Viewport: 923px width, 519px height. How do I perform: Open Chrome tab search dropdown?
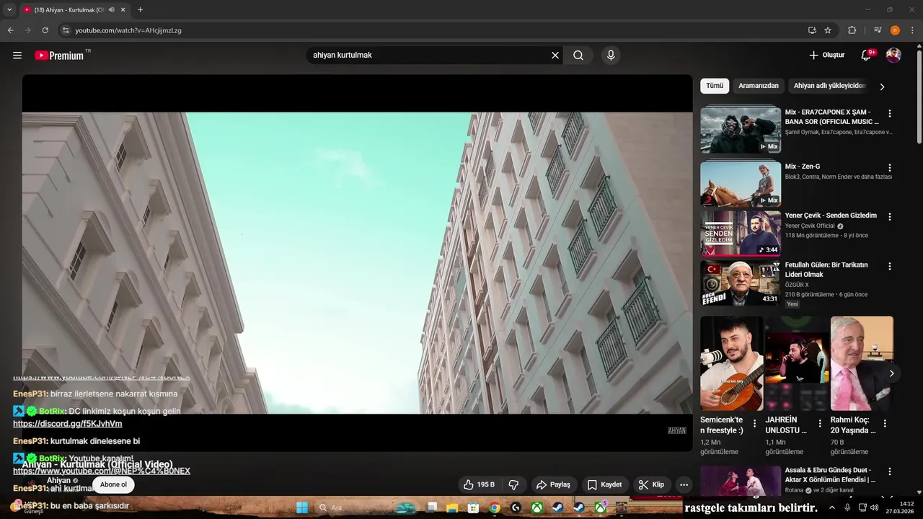tap(9, 10)
